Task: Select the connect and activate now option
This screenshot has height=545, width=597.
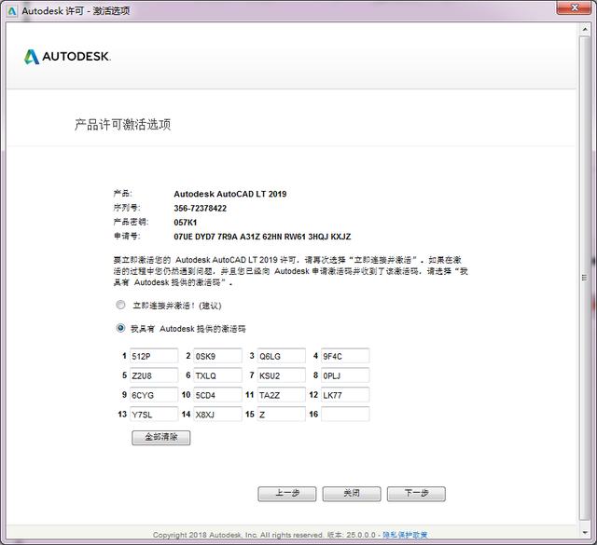Action: 120,305
